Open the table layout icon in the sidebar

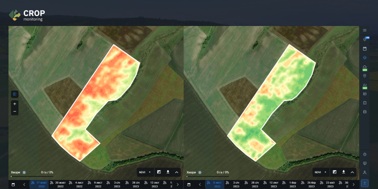coord(365,94)
